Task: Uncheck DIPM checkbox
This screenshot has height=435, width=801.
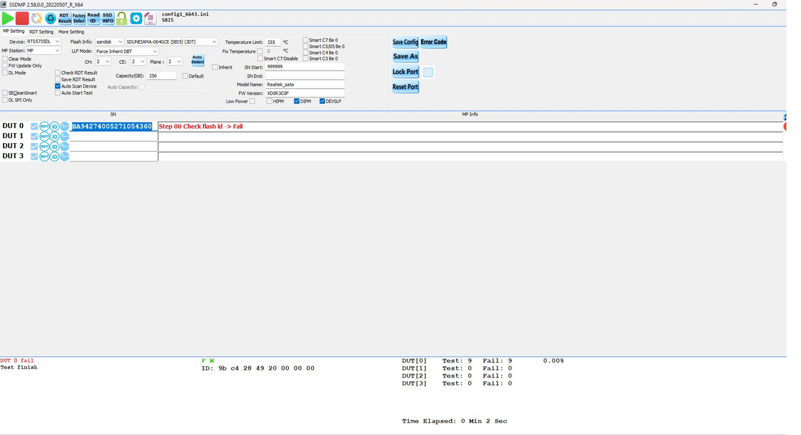Action: point(297,101)
